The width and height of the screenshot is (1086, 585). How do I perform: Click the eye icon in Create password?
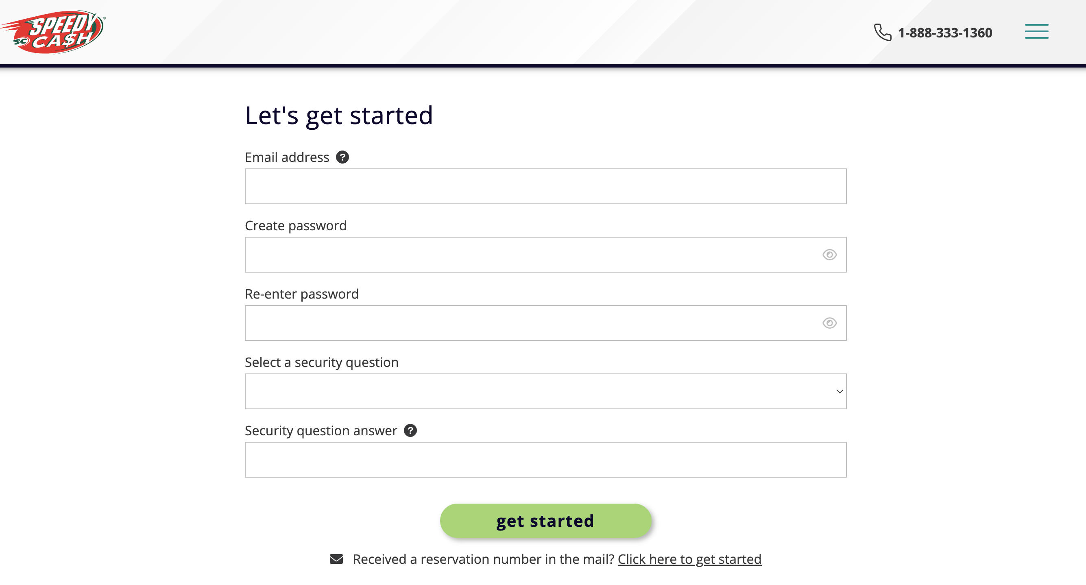829,254
